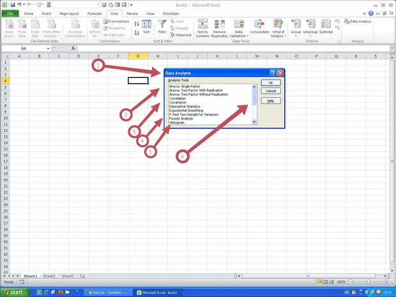396x297 pixels.
Task: Sort Z to A descending icon
Action: [137, 33]
